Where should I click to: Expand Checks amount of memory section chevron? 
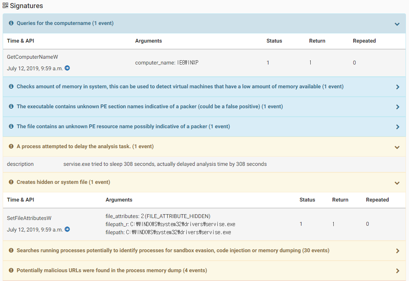tap(397, 87)
